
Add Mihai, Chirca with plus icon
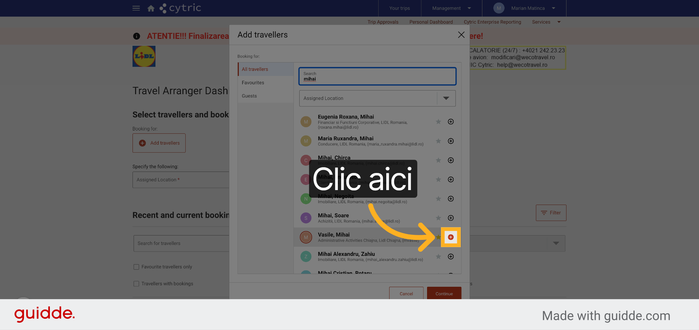click(451, 160)
